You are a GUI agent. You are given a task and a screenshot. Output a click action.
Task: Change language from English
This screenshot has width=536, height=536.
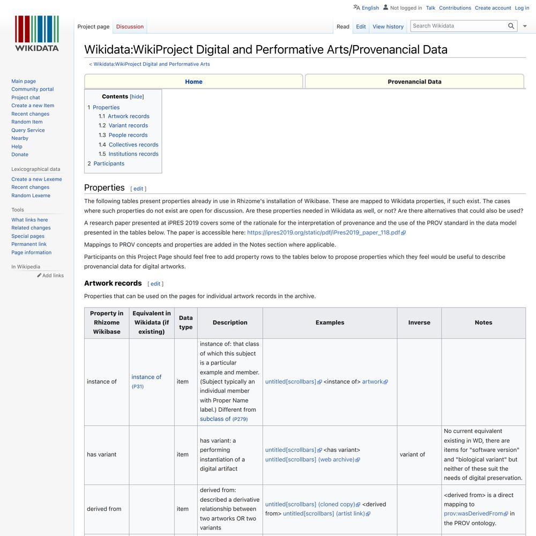(x=370, y=8)
